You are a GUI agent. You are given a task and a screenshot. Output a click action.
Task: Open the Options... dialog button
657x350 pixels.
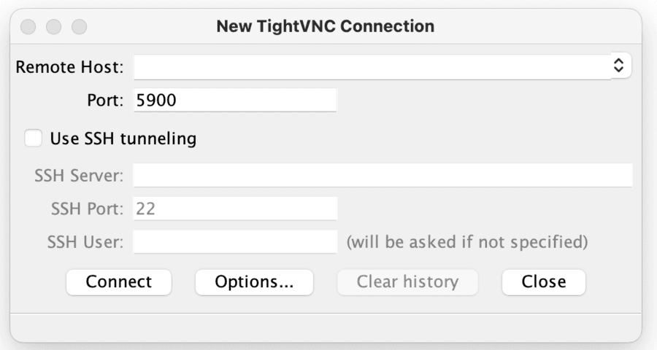pyautogui.click(x=254, y=282)
